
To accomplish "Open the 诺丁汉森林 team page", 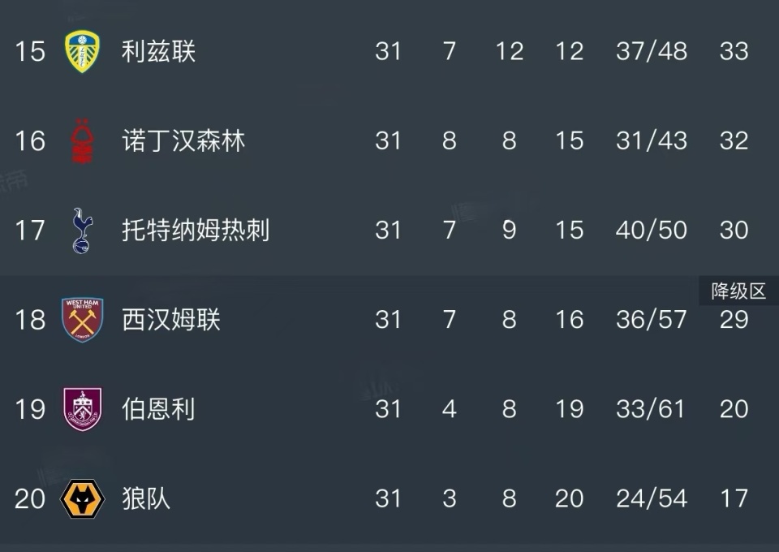I will pyautogui.click(x=183, y=141).
